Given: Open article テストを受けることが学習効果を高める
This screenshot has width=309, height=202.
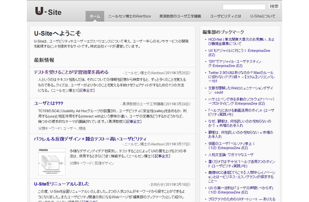Looking at the screenshot, I should click(71, 72).
